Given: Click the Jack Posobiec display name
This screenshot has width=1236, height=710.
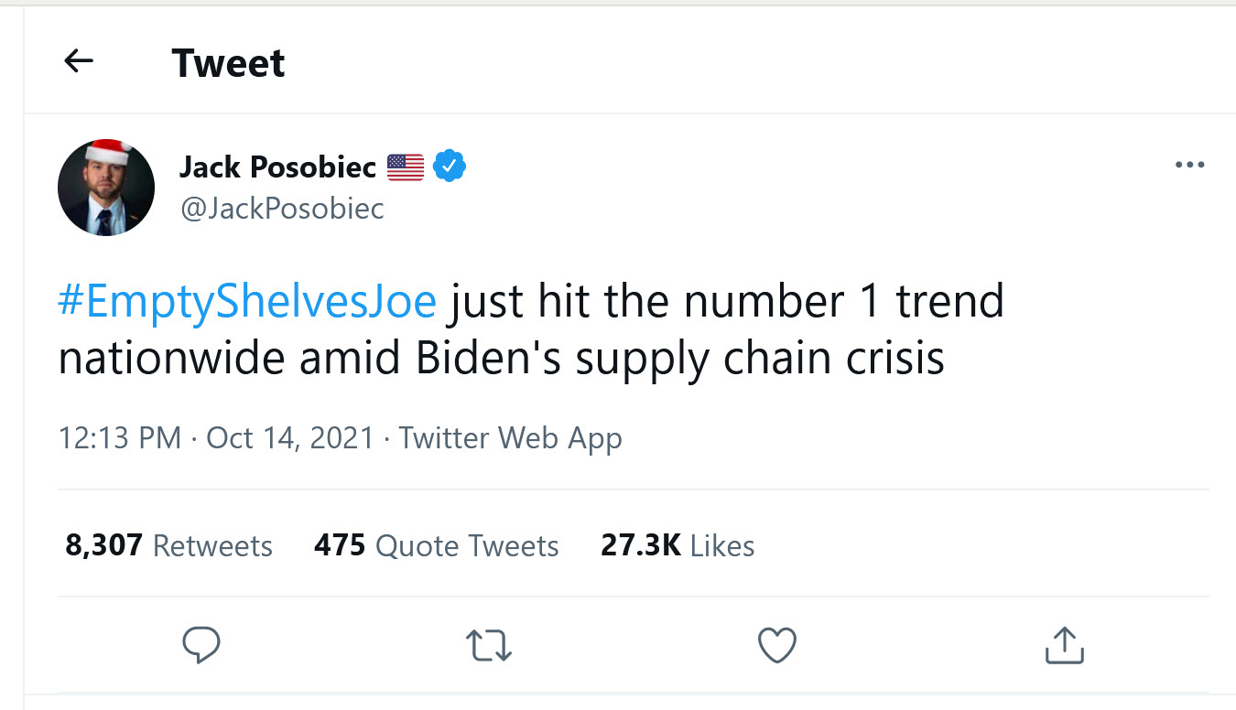Looking at the screenshot, I should click(x=277, y=167).
